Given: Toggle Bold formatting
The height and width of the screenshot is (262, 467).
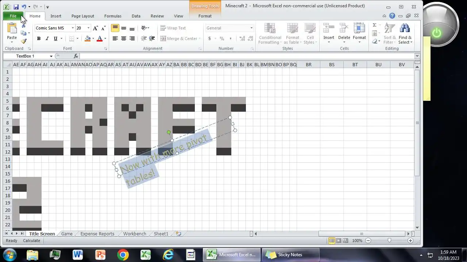Looking at the screenshot, I should tap(39, 39).
